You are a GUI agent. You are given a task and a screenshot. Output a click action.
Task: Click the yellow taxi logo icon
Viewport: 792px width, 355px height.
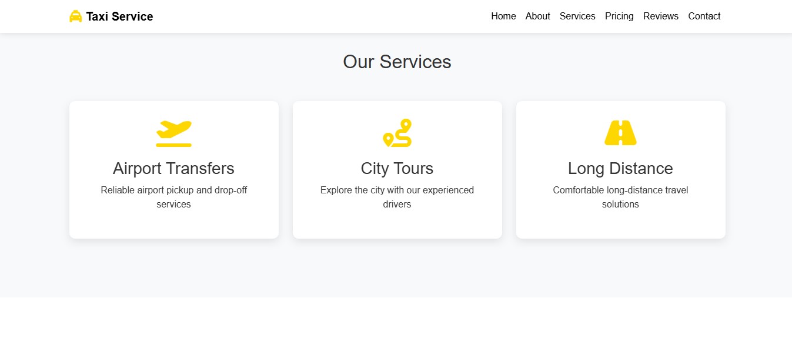pos(75,16)
